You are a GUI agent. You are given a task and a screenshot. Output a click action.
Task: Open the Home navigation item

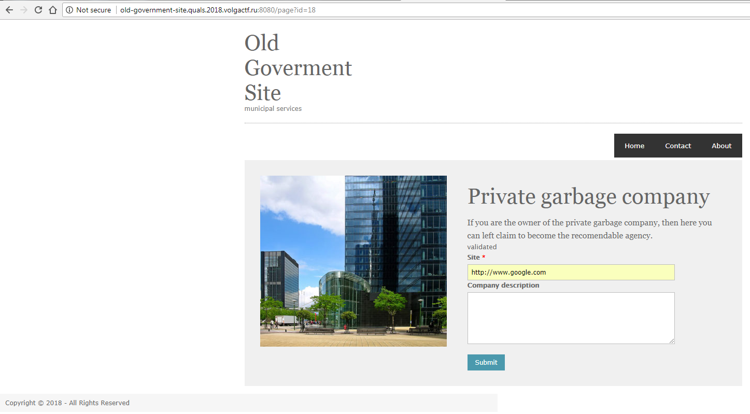[634, 146]
